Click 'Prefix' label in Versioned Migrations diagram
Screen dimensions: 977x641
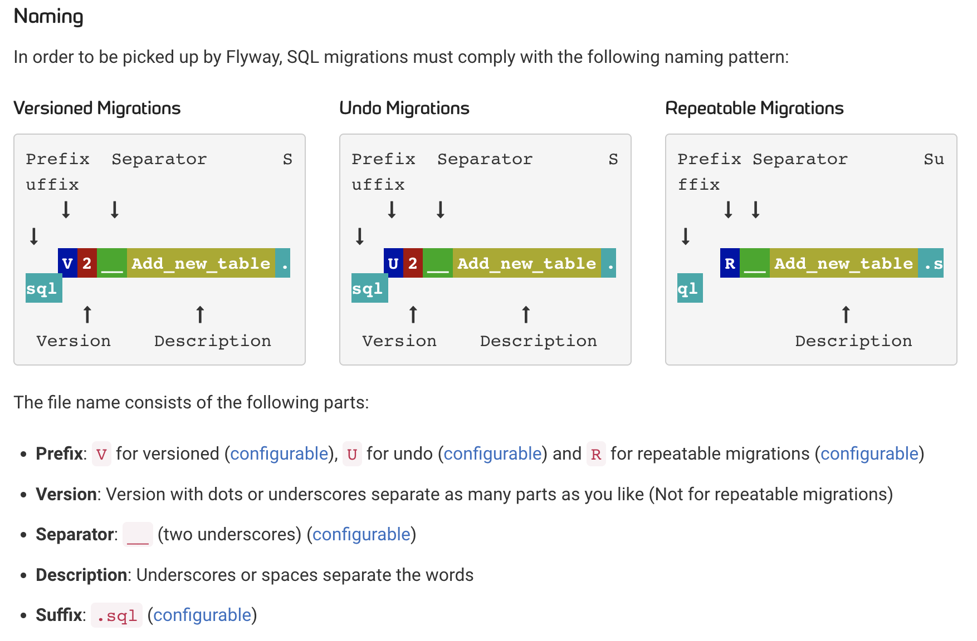coord(58,160)
